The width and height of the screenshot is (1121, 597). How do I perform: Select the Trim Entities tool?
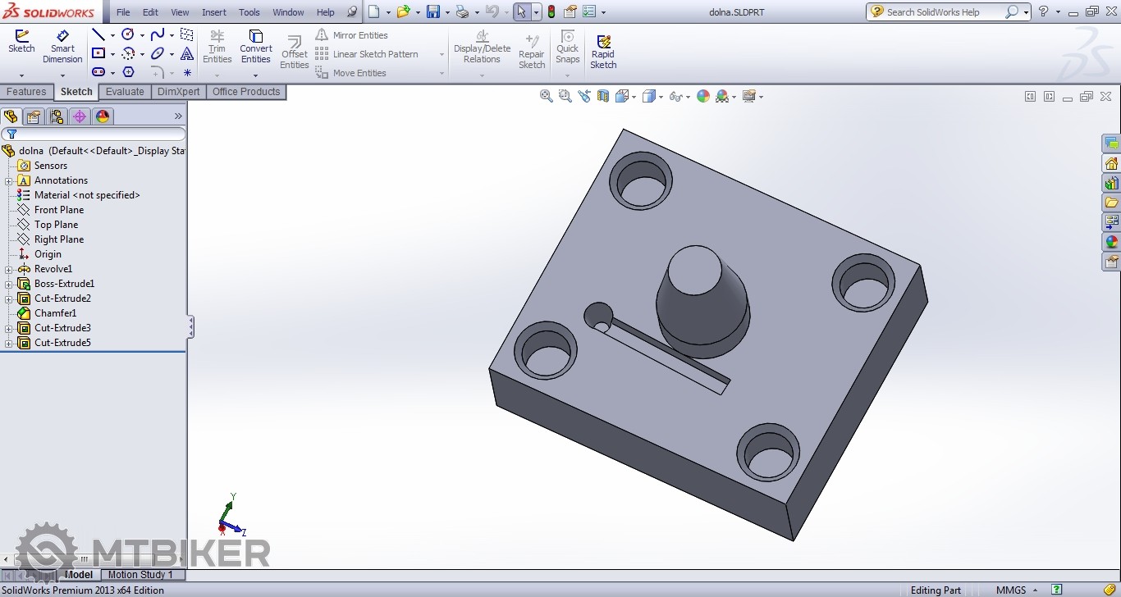pos(217,47)
